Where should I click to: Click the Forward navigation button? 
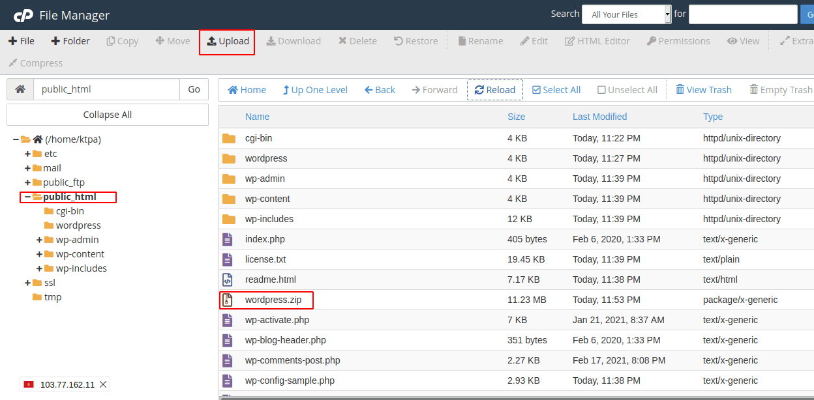(434, 90)
